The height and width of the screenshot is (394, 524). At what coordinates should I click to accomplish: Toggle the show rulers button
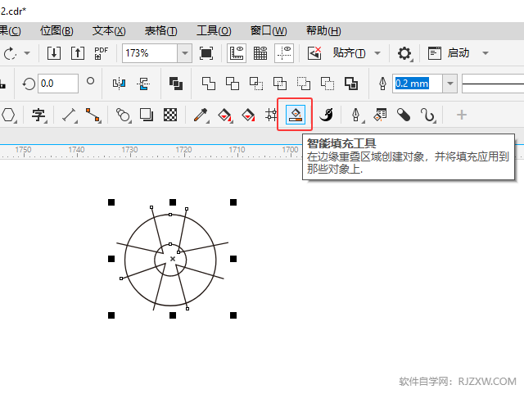click(237, 53)
